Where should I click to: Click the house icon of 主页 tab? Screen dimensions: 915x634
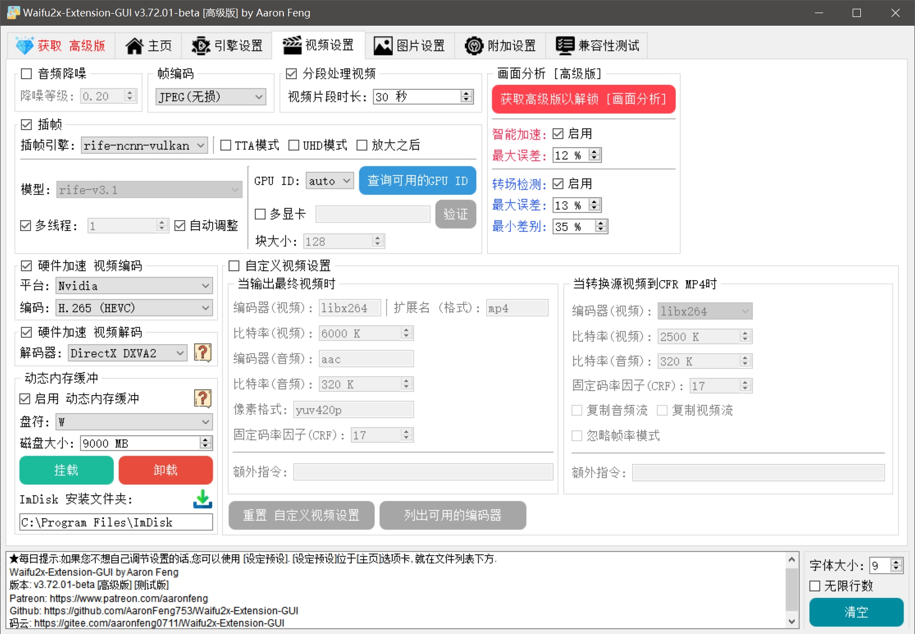pyautogui.click(x=135, y=45)
